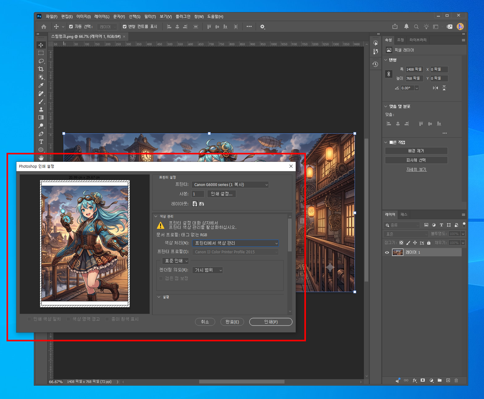This screenshot has width=484, height=399.
Task: Open the History panel icon
Action: tap(375, 64)
